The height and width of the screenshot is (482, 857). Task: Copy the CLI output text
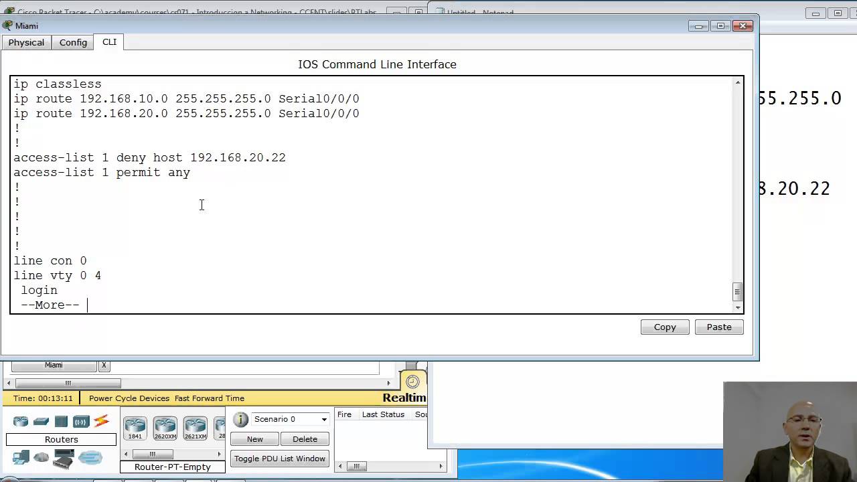pyautogui.click(x=665, y=327)
